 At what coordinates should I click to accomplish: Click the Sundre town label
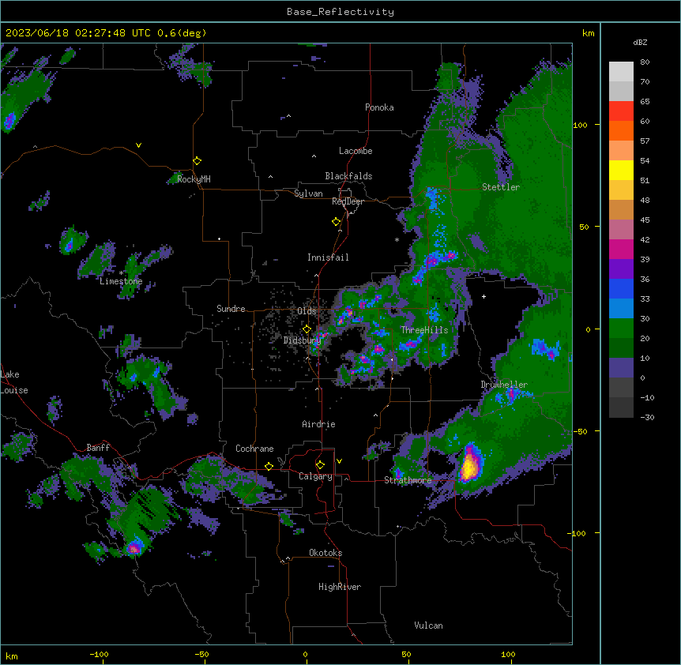tap(231, 309)
